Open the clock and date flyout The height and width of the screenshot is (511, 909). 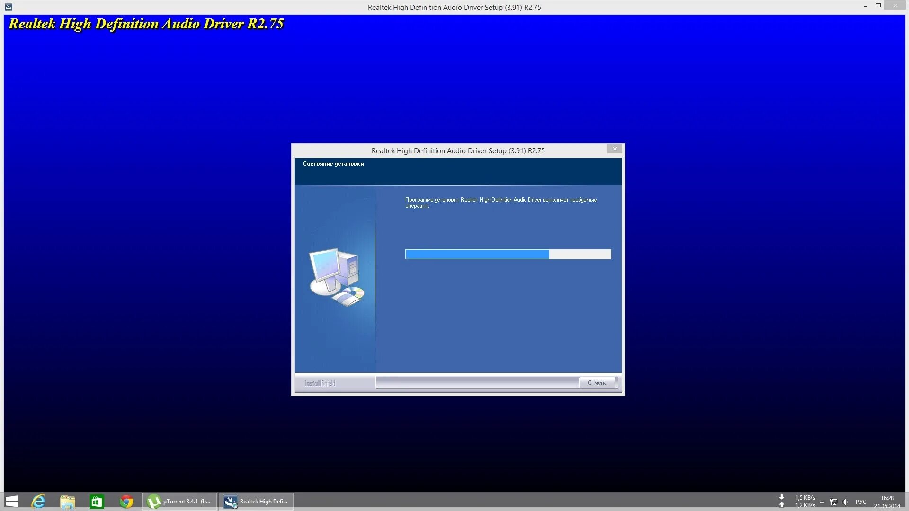coord(887,502)
